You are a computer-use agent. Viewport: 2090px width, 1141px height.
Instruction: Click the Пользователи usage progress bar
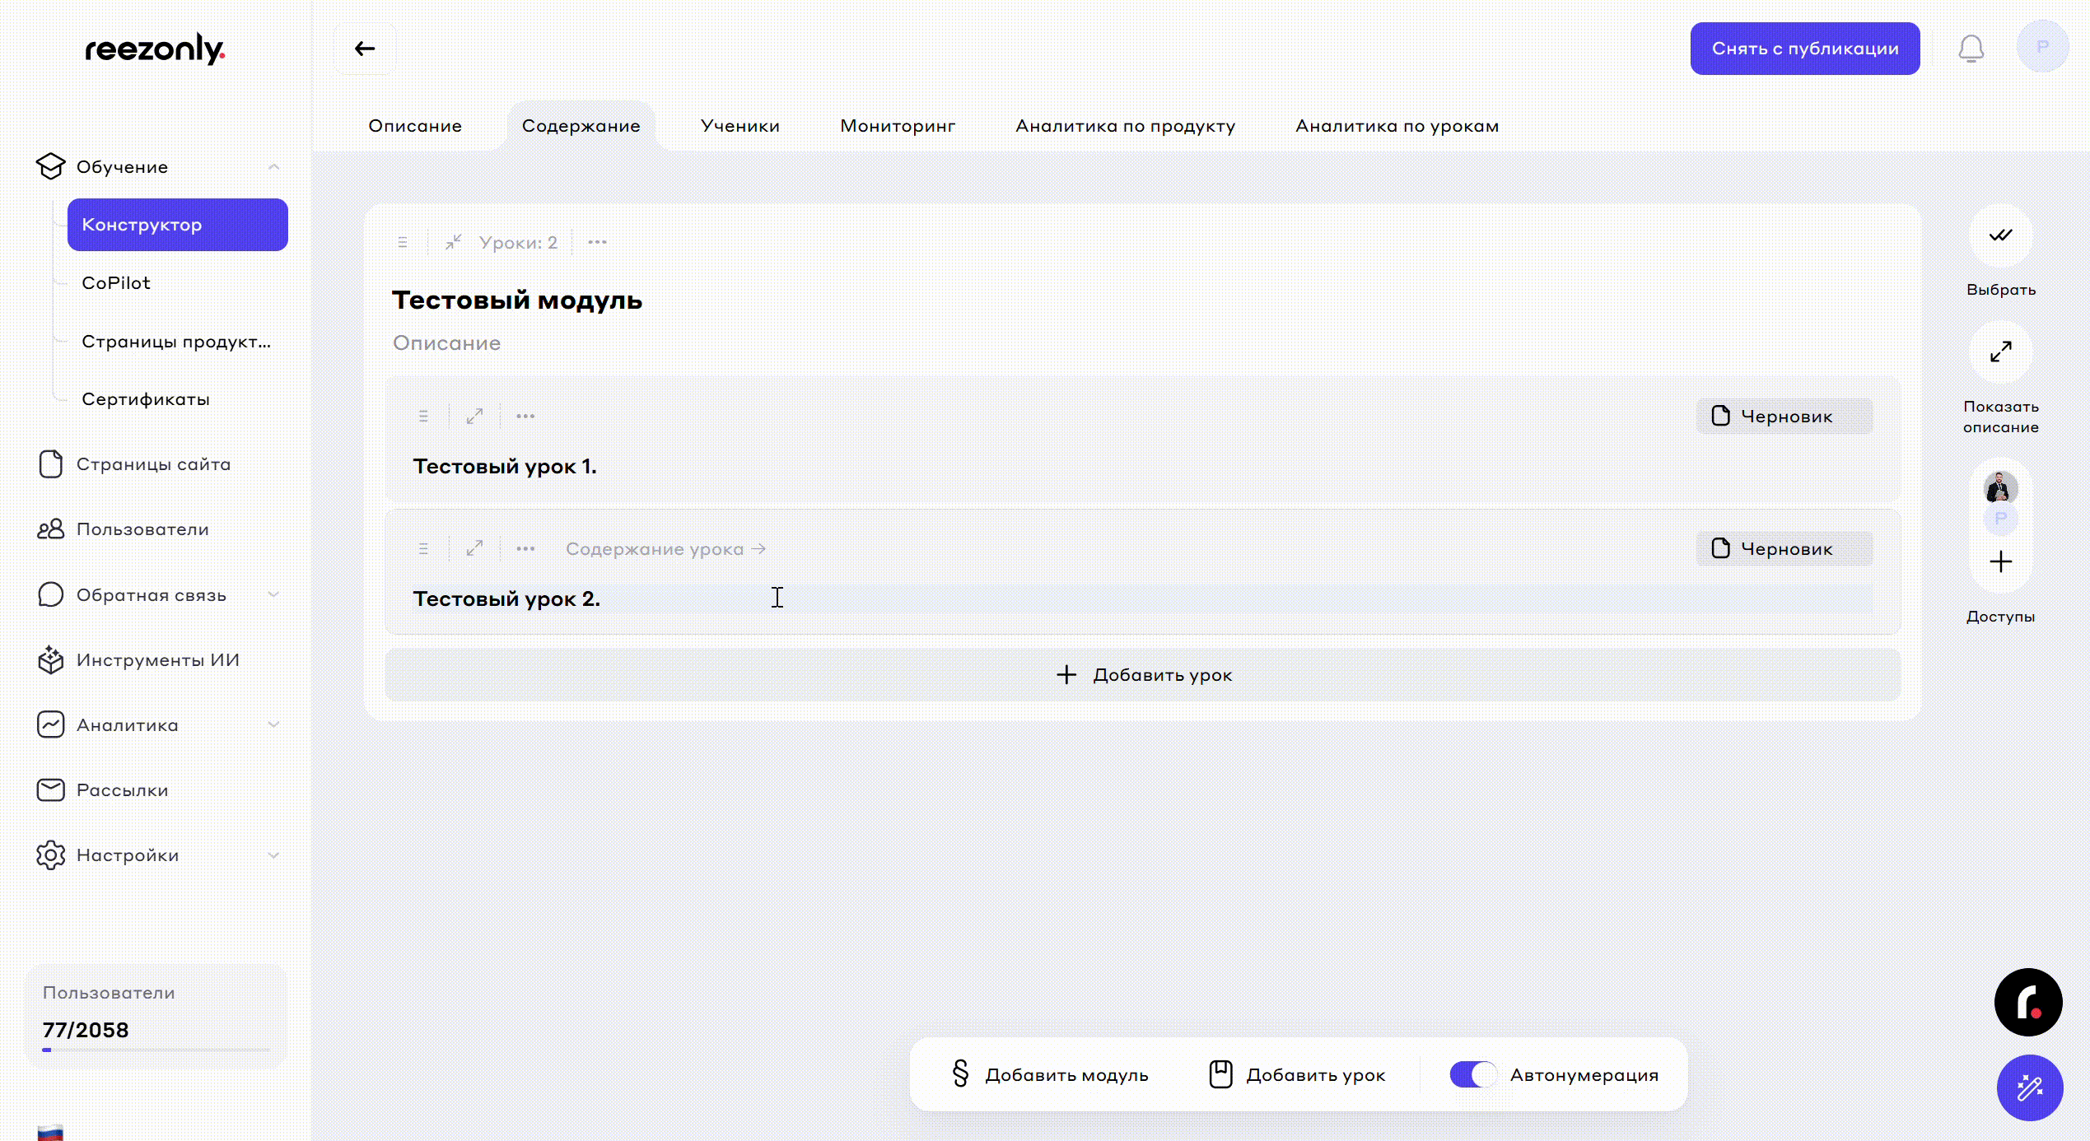(156, 1050)
